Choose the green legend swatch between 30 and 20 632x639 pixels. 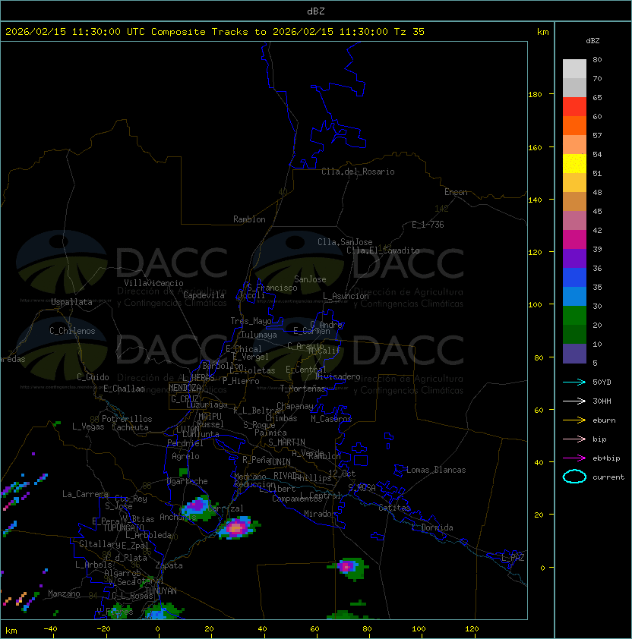[574, 316]
